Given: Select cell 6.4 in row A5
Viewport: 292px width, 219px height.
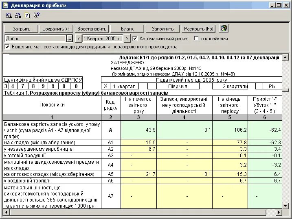Looking at the screenshot, I should pyautogui.click(x=265, y=174).
